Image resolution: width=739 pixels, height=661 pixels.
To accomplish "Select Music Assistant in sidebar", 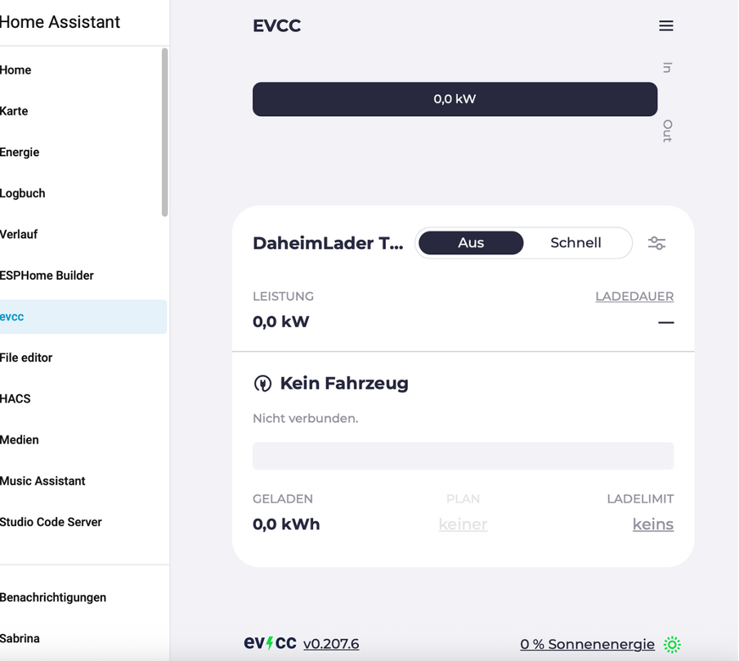I will [x=43, y=481].
